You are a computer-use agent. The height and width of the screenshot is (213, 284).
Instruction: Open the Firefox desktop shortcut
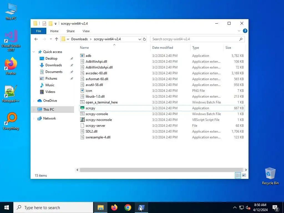pyautogui.click(x=11, y=66)
